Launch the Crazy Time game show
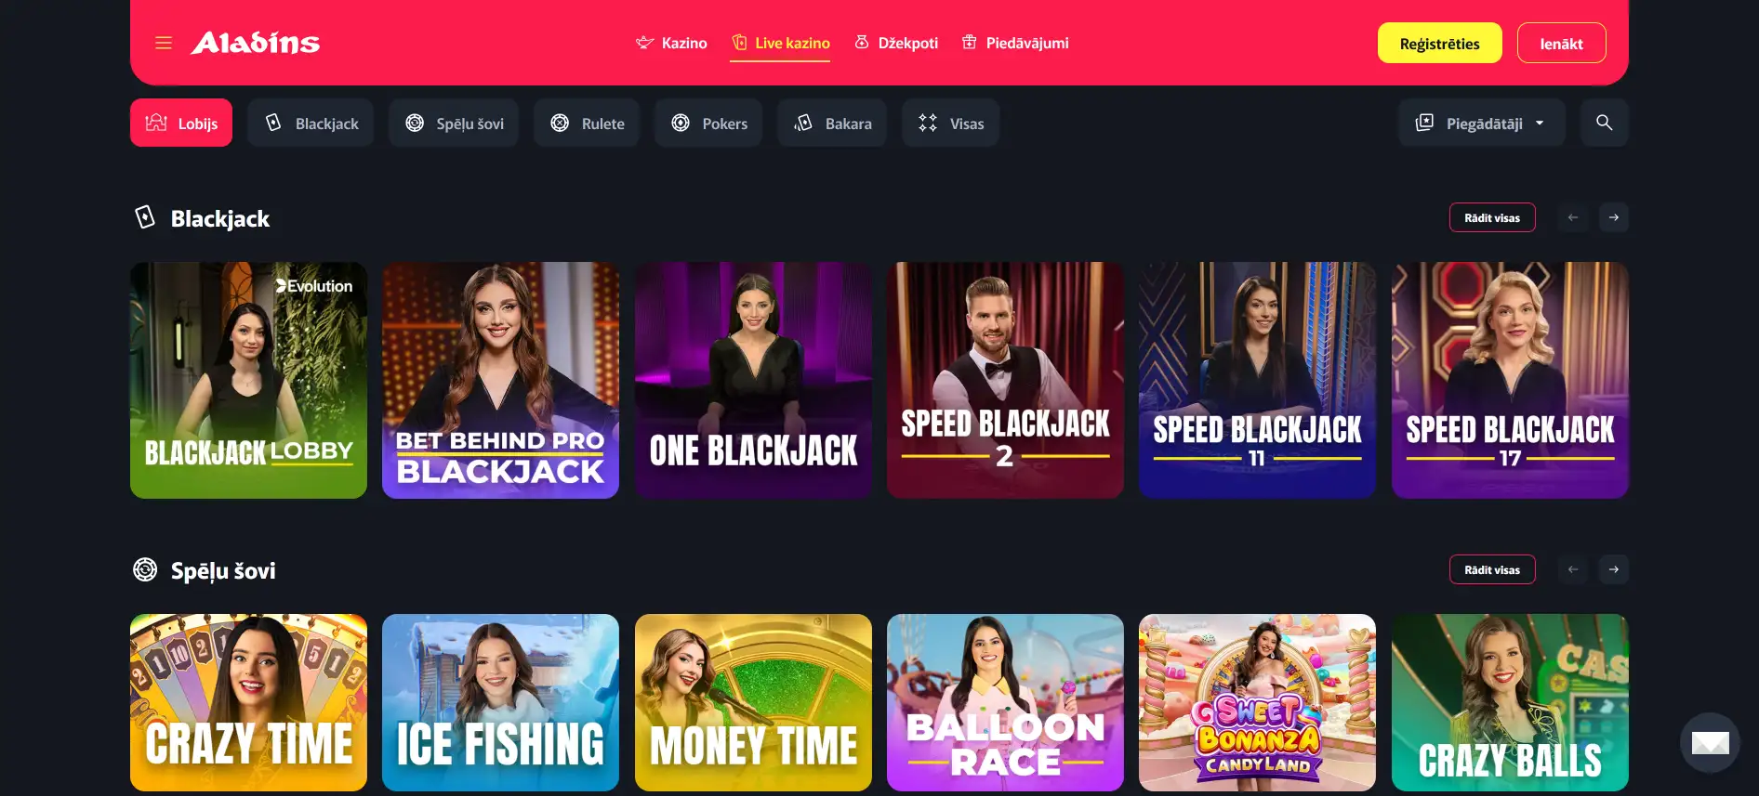 point(248,702)
